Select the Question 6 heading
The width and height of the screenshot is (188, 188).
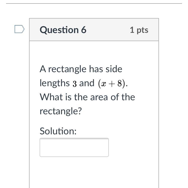(x=63, y=30)
